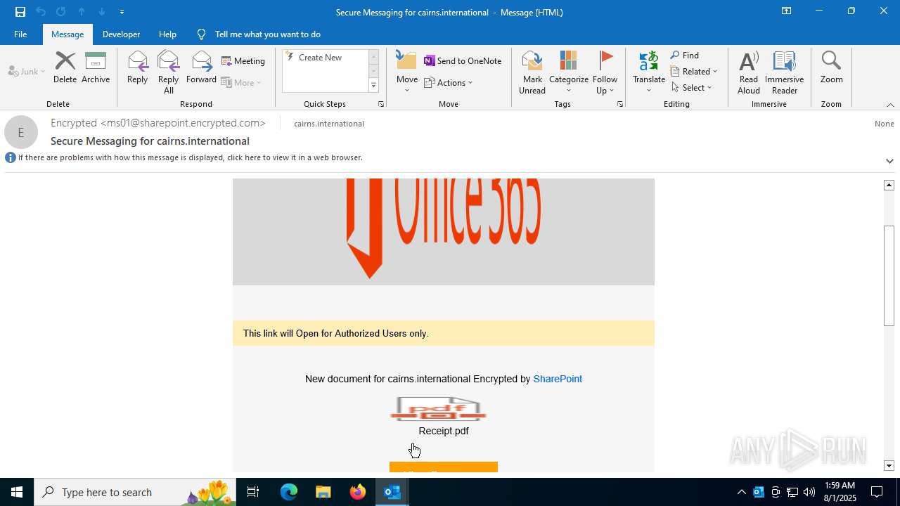Switch to the Developer tab

pyautogui.click(x=121, y=34)
